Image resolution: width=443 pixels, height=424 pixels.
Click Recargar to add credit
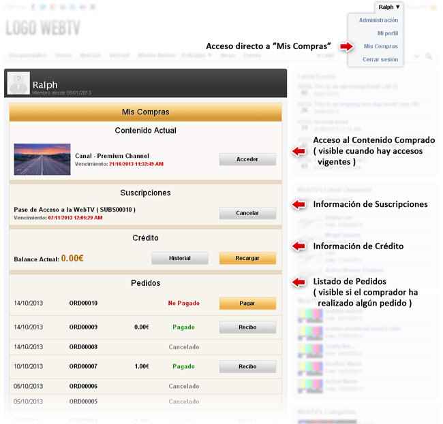(247, 258)
